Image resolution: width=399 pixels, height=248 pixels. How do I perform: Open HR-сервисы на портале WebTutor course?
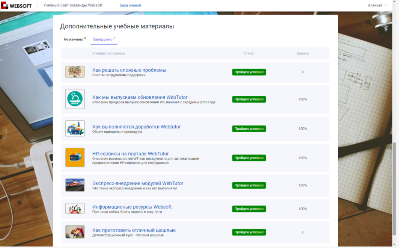pyautogui.click(x=130, y=154)
